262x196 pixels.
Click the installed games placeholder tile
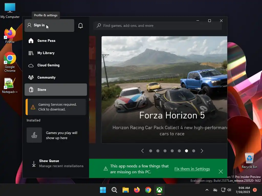(x=34, y=135)
